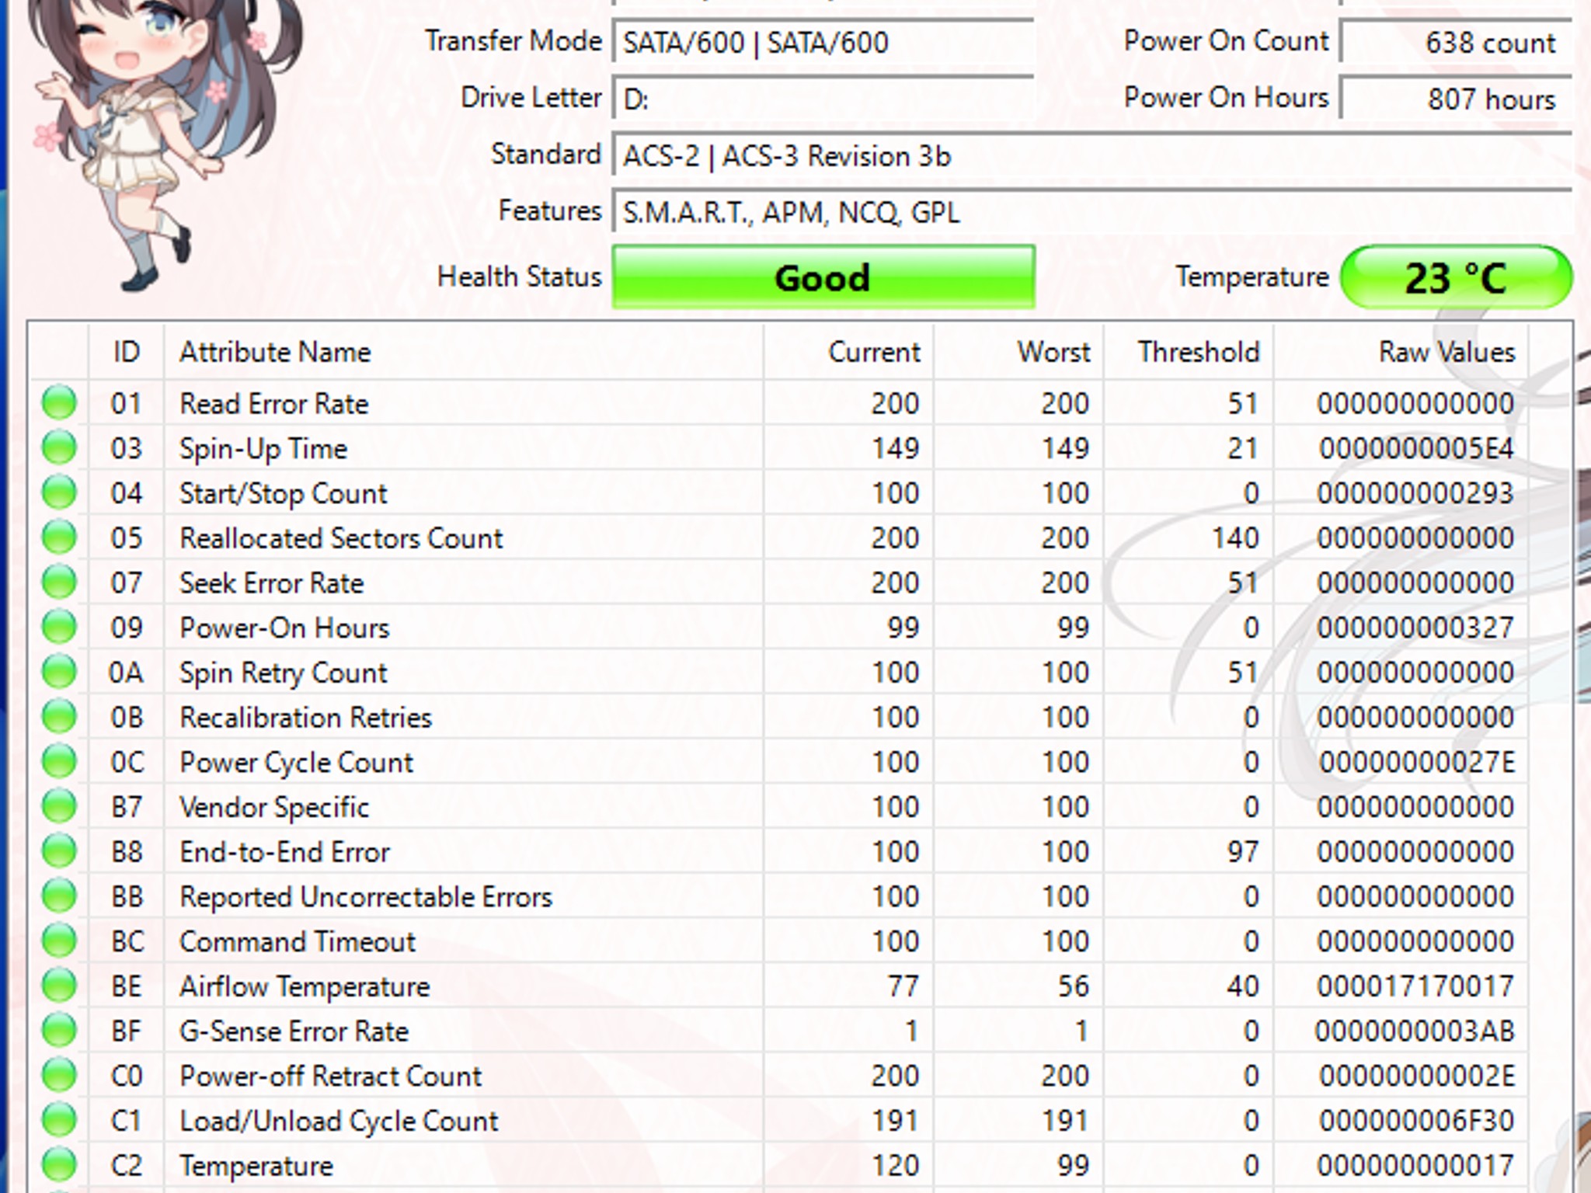Click the Power On Hours 807 hours field

(x=1457, y=99)
